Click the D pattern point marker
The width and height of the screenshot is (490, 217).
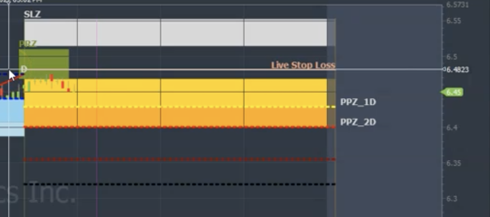coord(24,69)
